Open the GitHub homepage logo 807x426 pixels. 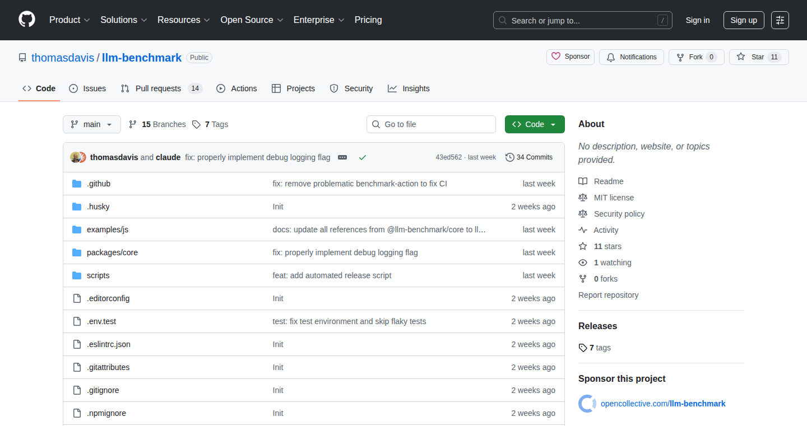[x=27, y=20]
